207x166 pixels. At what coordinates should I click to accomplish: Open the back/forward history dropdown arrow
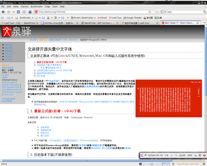coord(14,12)
